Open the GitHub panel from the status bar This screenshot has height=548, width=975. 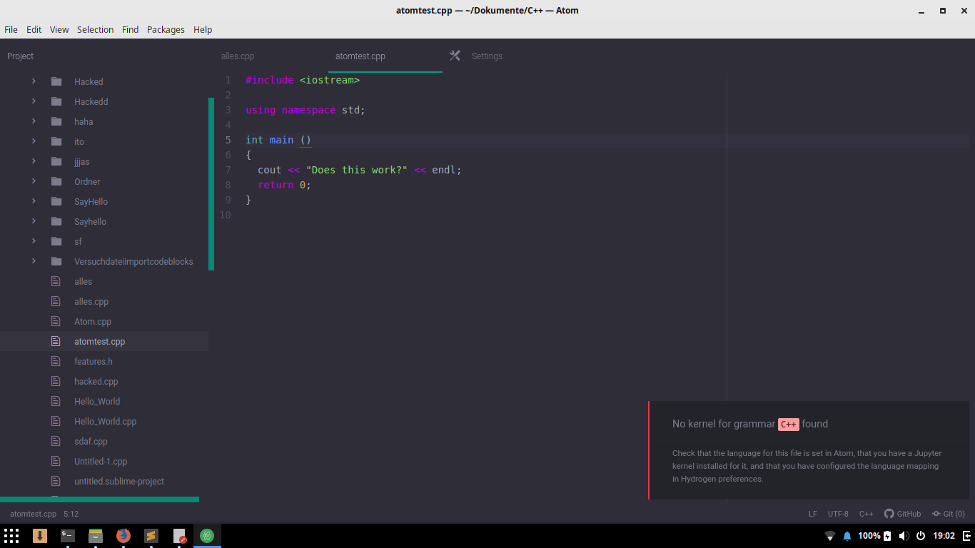(902, 513)
